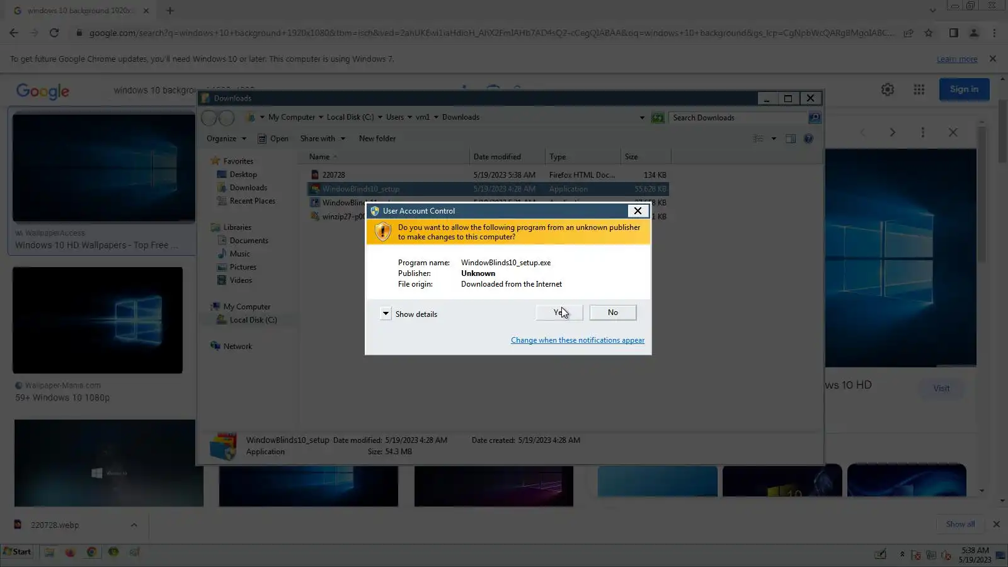Click the change view icon in Explorer

(759, 139)
